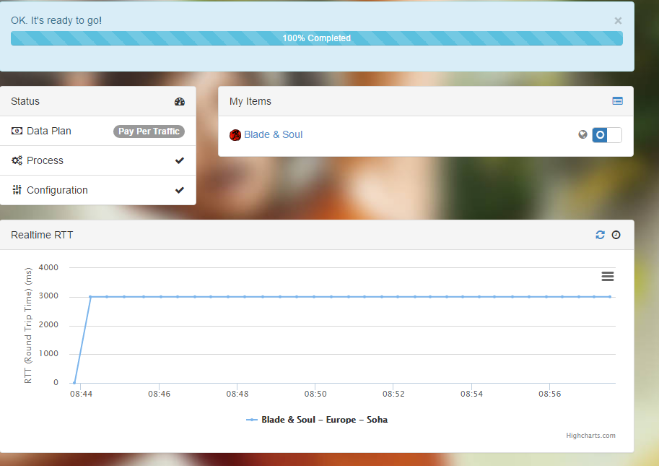659x466 pixels.
Task: Click the Configuration checkmark icon
Action: pyautogui.click(x=180, y=190)
